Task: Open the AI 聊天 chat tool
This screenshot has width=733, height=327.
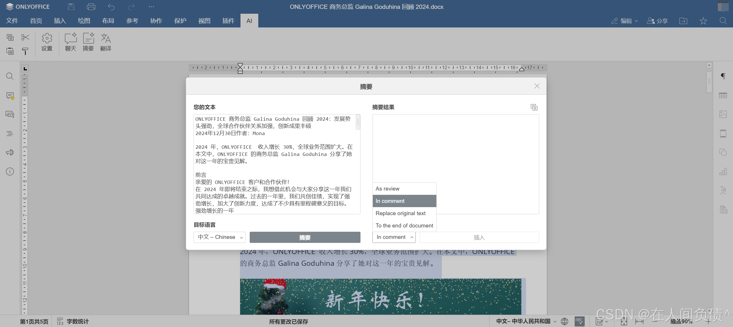Action: click(x=70, y=42)
